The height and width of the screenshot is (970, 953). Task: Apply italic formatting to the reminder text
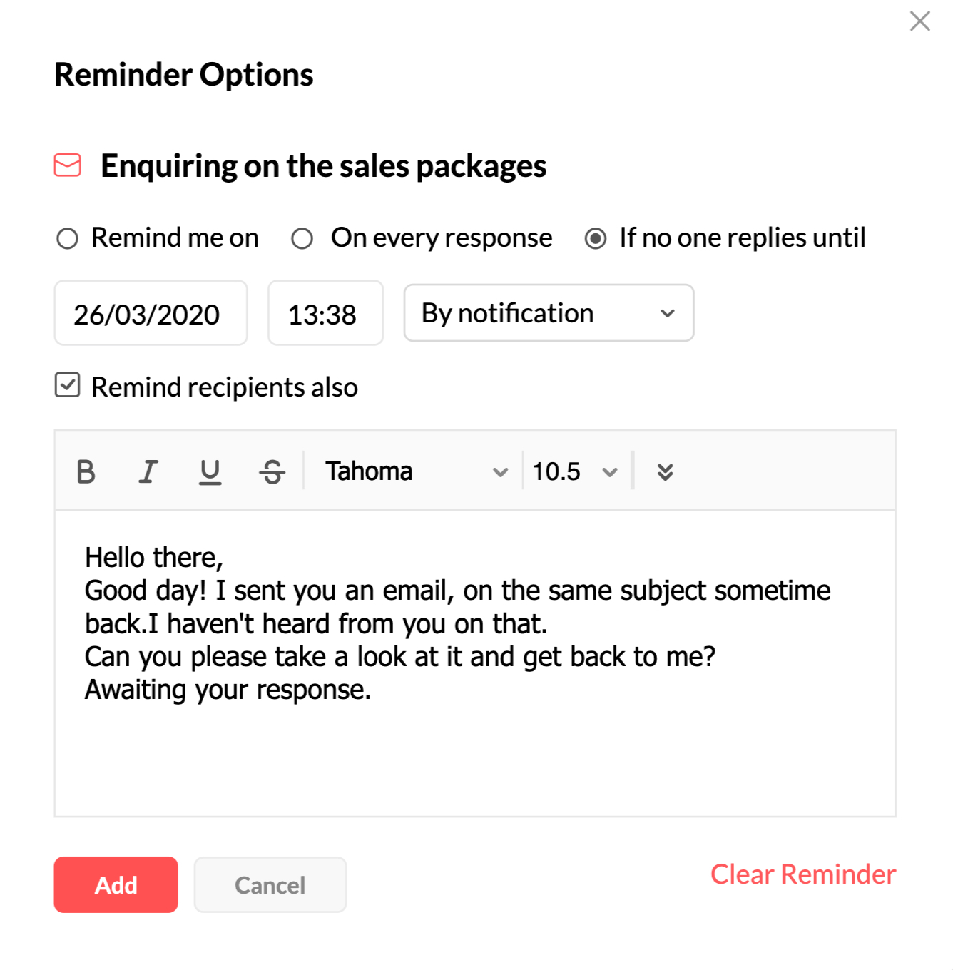[x=148, y=471]
